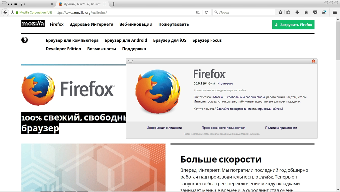This screenshot has width=340, height=192.
Task: Open the downloads arrow panel
Action: (297, 12)
